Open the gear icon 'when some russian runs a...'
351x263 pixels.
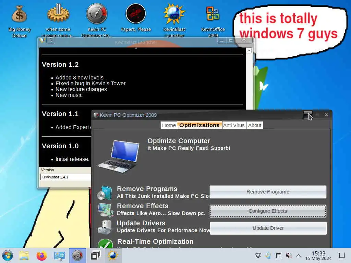[x=58, y=21]
